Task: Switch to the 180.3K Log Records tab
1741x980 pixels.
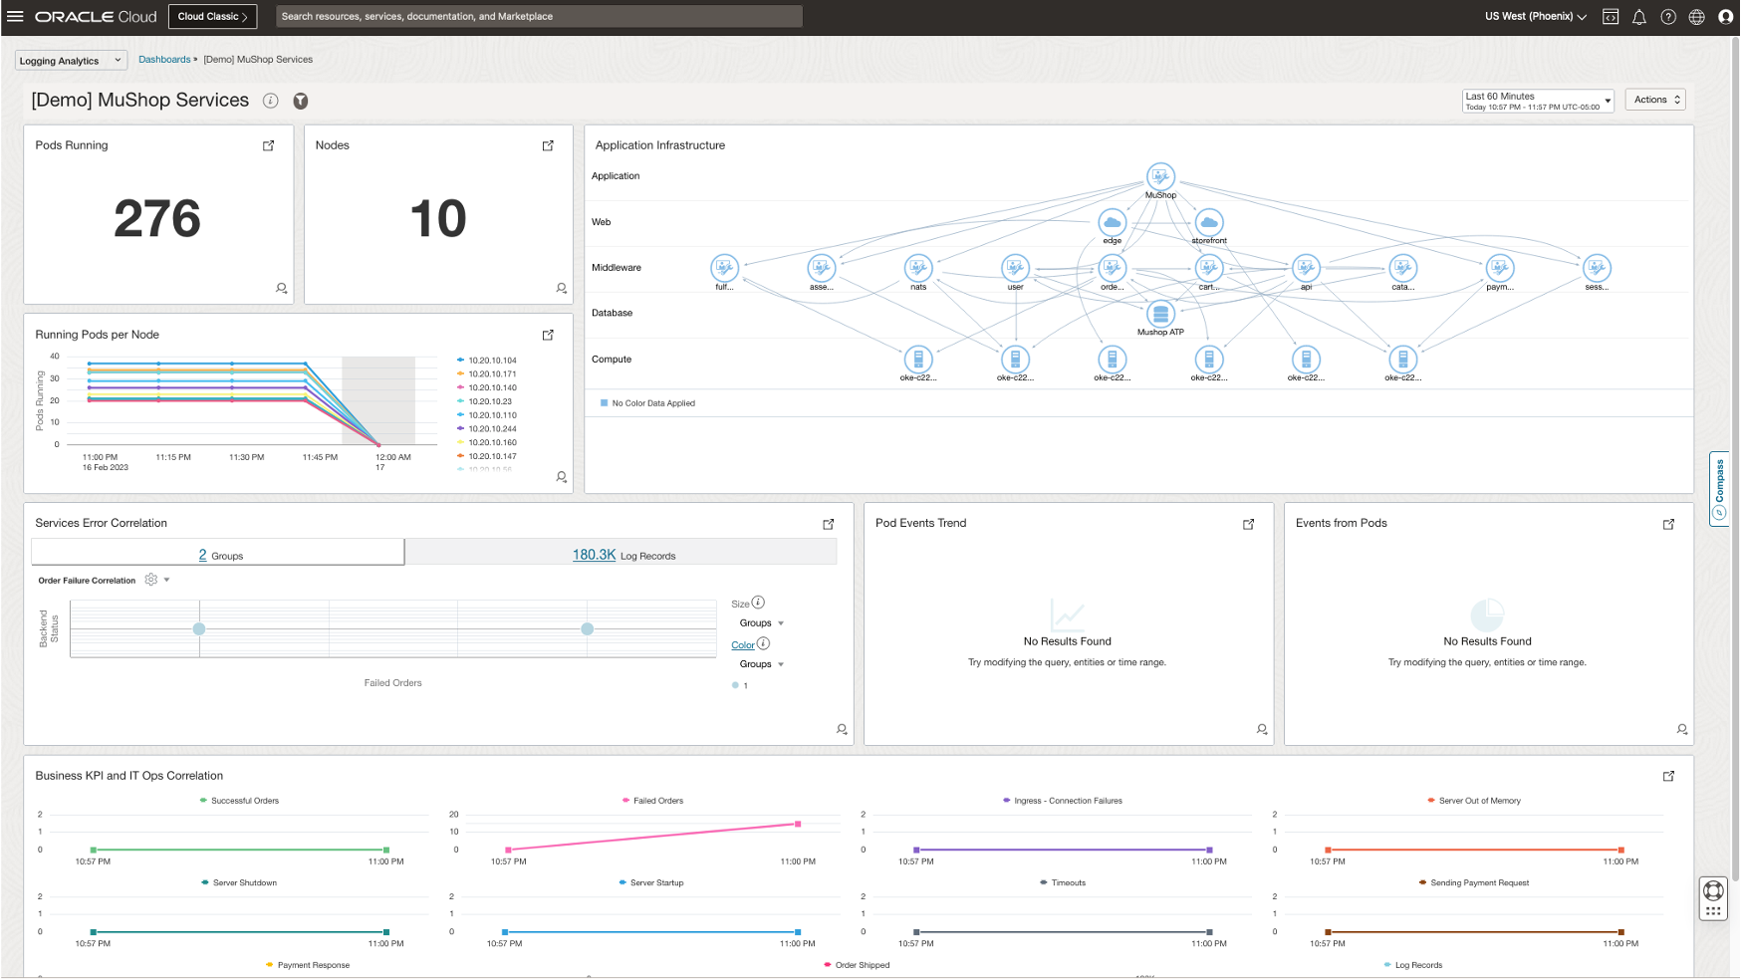Action: pos(622,553)
